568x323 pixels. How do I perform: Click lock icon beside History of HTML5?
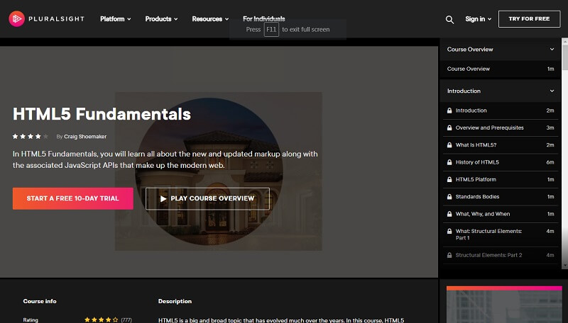(449, 162)
